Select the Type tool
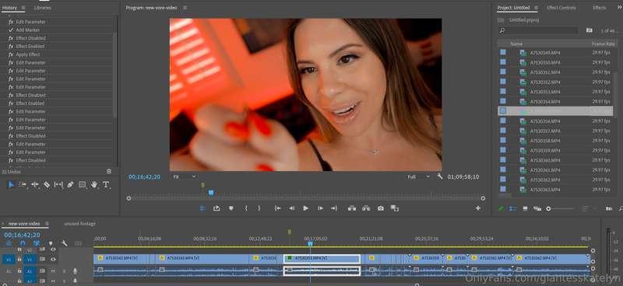Viewport: 623px width, 286px height. (x=106, y=184)
